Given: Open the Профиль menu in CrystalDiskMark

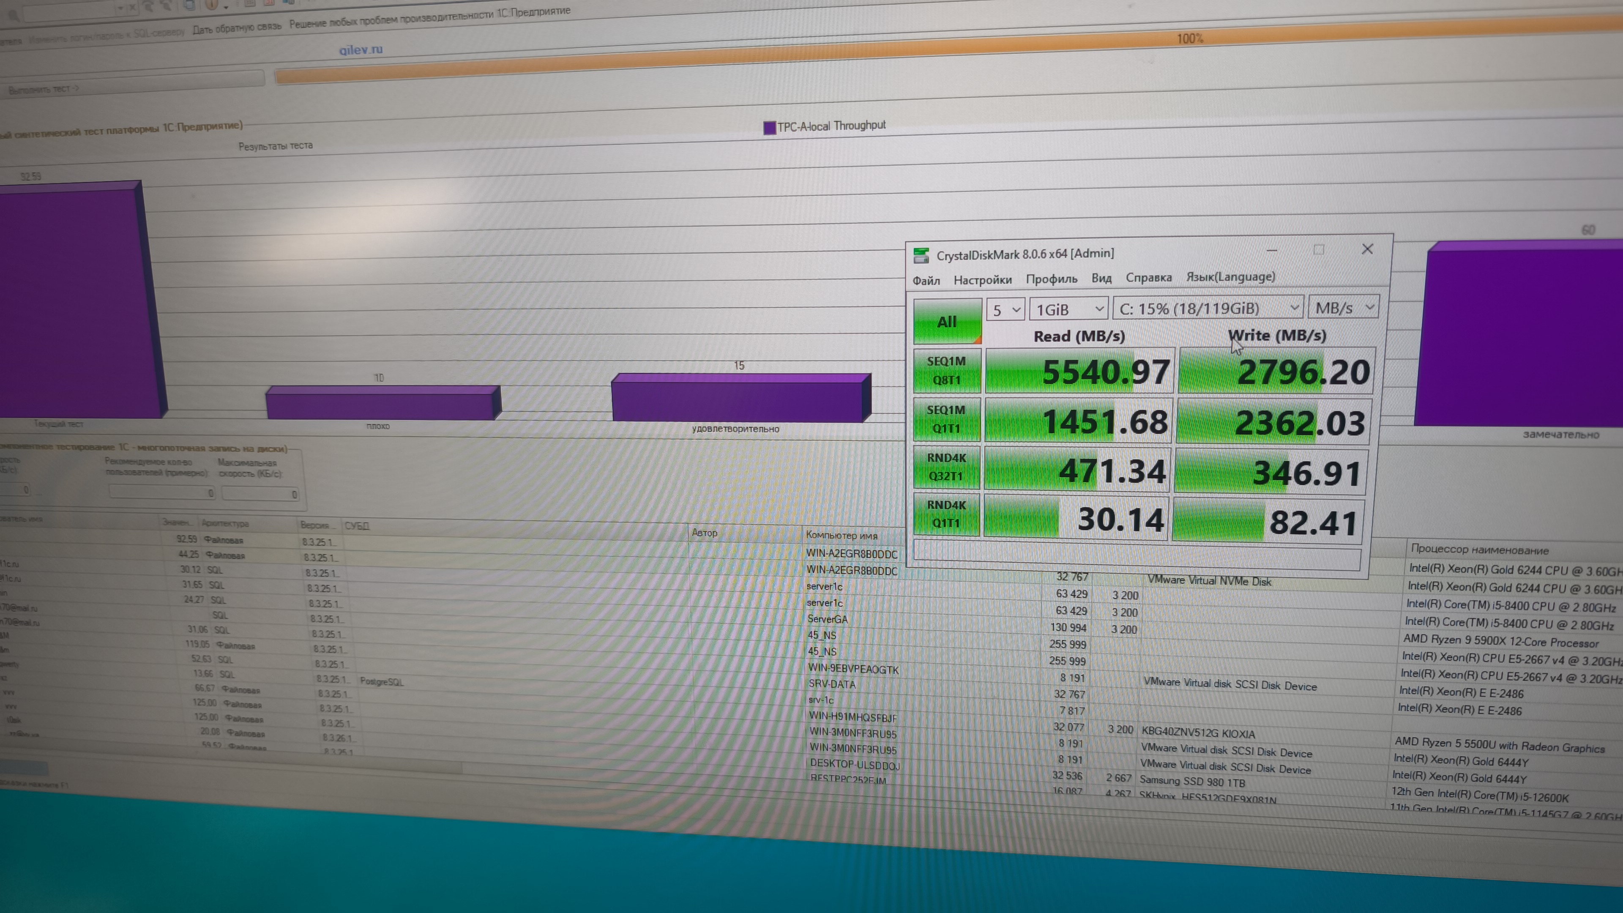Looking at the screenshot, I should click(1052, 279).
